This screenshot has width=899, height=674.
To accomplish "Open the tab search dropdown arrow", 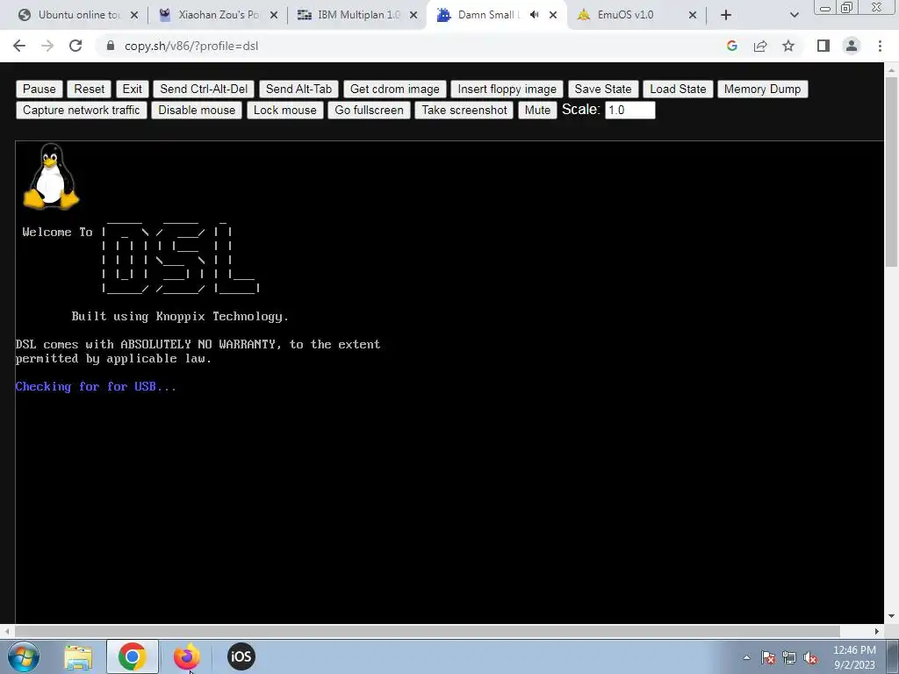I will click(x=794, y=16).
